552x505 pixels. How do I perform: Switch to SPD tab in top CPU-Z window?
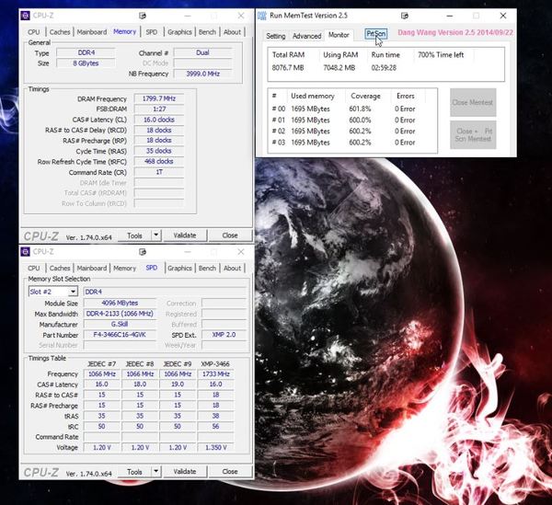[x=152, y=32]
